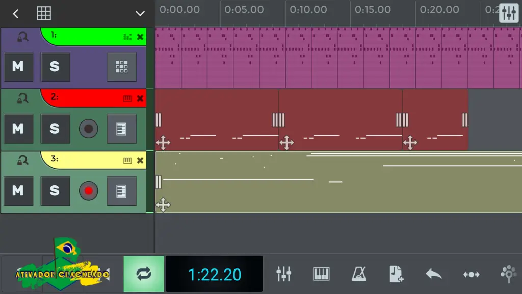Arm recording on track 2
522x294 pixels.
89,129
